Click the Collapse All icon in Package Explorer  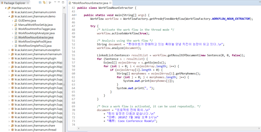tap(40, 2)
